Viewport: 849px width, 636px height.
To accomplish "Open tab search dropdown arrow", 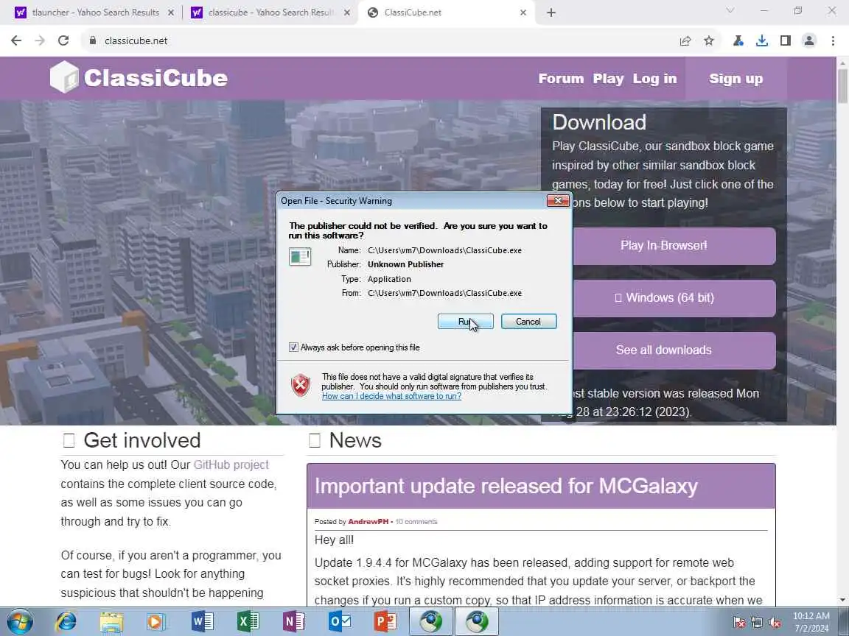I will pos(730,11).
